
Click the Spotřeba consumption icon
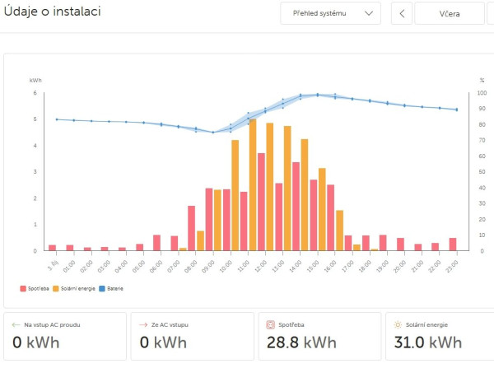[x=270, y=325]
